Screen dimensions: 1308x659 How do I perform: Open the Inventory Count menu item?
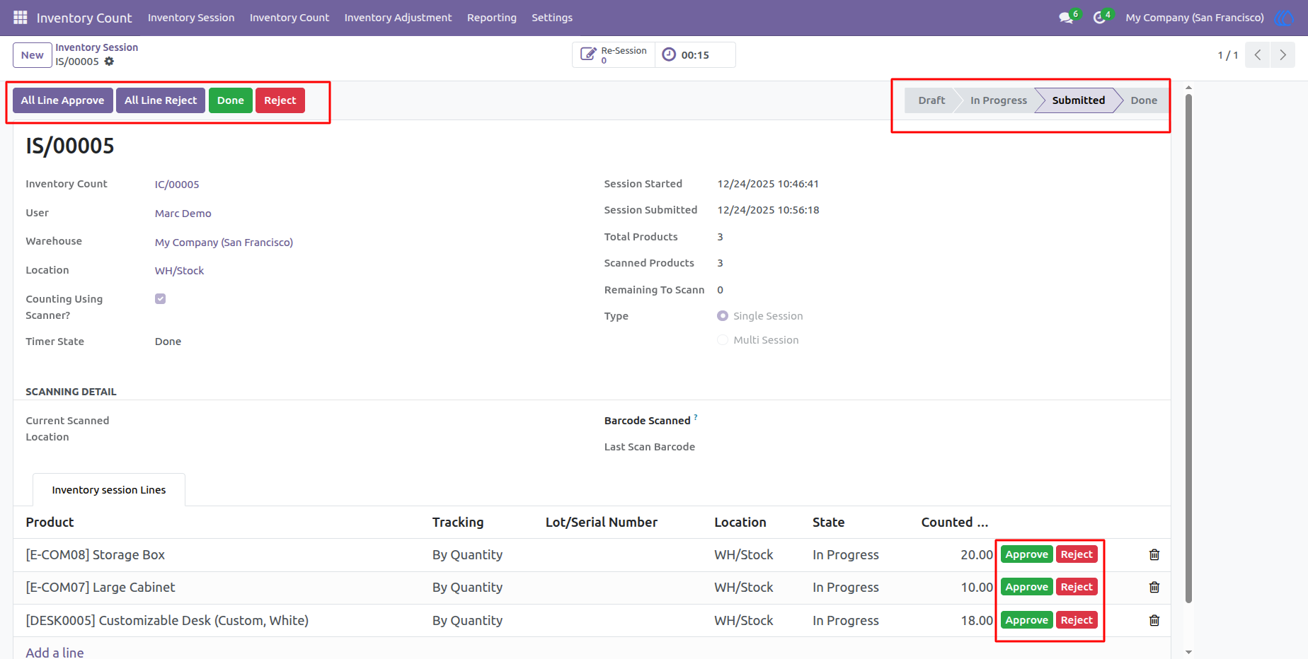pyautogui.click(x=289, y=18)
